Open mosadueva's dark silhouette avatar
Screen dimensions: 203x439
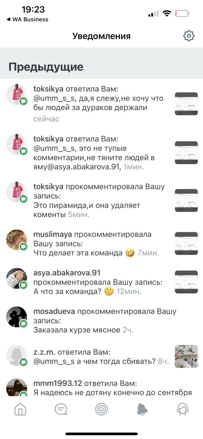point(17,317)
